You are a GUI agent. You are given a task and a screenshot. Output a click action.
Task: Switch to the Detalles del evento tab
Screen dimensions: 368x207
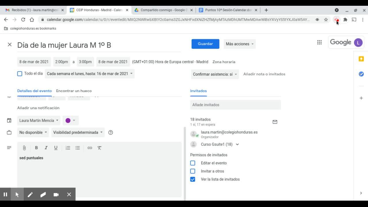pyautogui.click(x=35, y=91)
